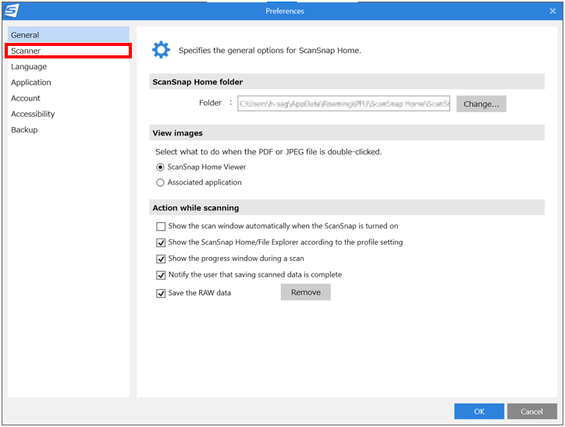
Task: Click the ScanSnap Home folder path field
Action: coord(343,104)
